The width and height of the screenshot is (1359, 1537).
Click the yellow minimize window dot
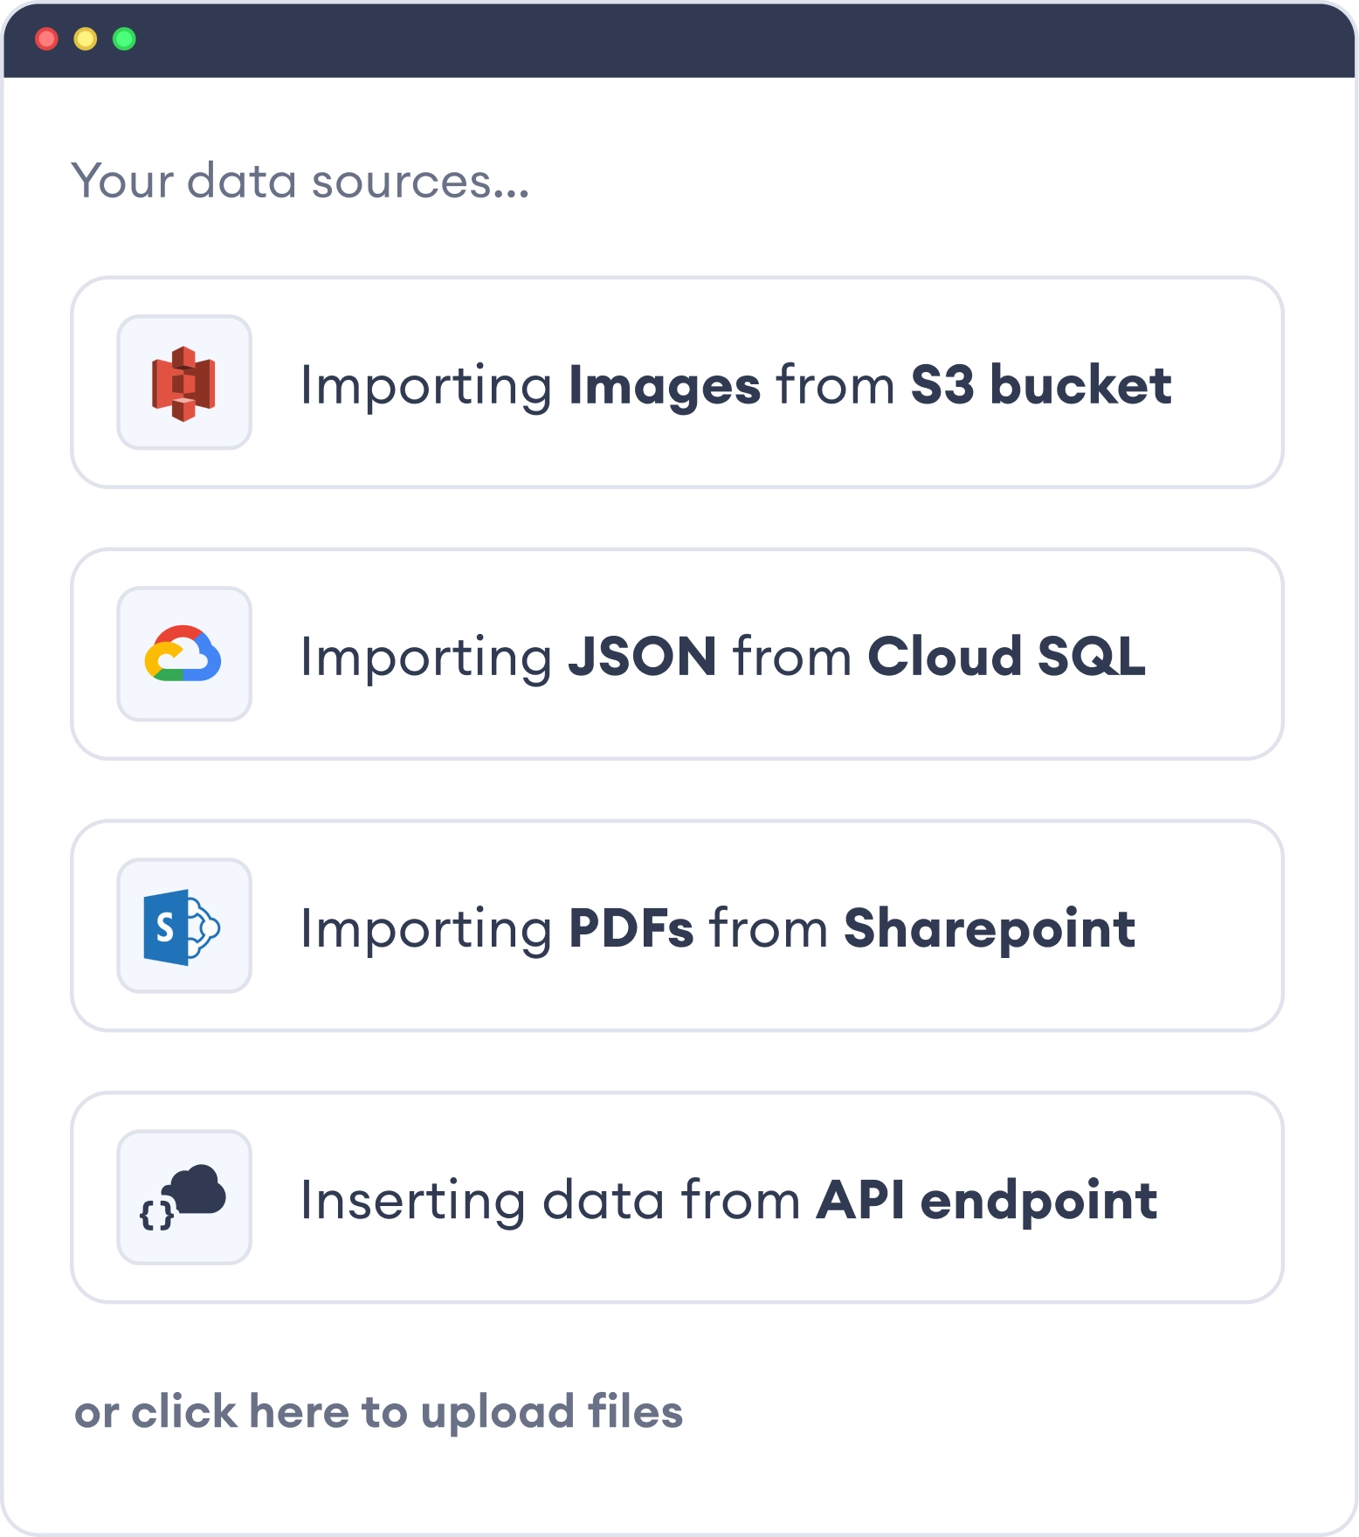86,39
